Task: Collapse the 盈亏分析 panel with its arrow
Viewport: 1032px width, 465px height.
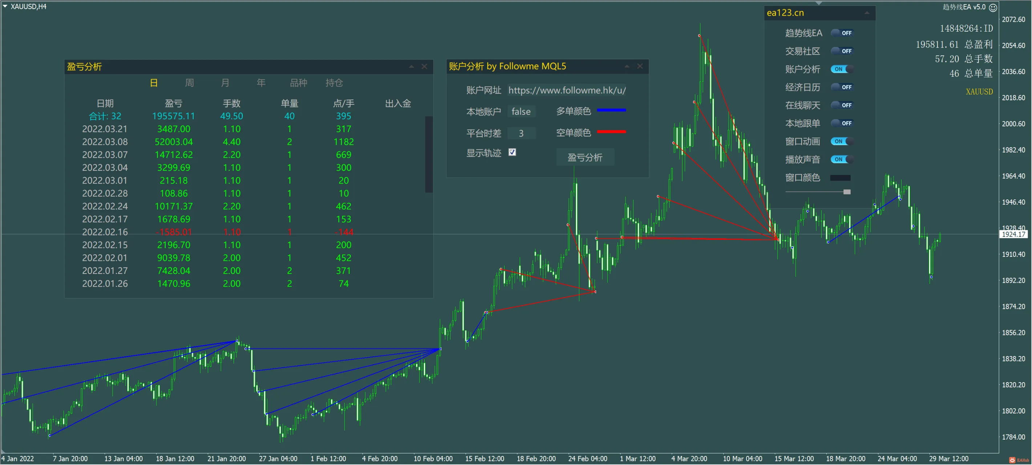Action: 411,66
